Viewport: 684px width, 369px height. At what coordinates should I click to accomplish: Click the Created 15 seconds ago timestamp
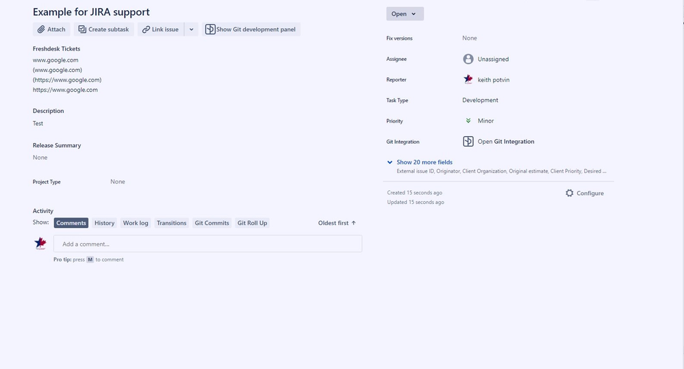(414, 192)
